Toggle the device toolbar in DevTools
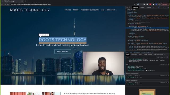The image size is (170, 95). pos(130,7)
